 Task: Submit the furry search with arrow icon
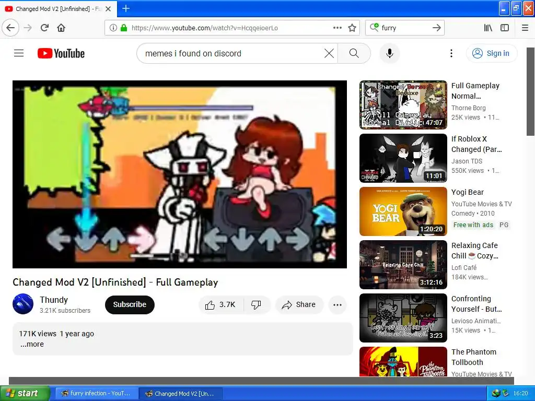pos(436,28)
